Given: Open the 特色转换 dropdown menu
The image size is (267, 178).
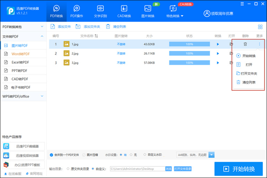Looking at the screenshot, I should tap(175, 11).
